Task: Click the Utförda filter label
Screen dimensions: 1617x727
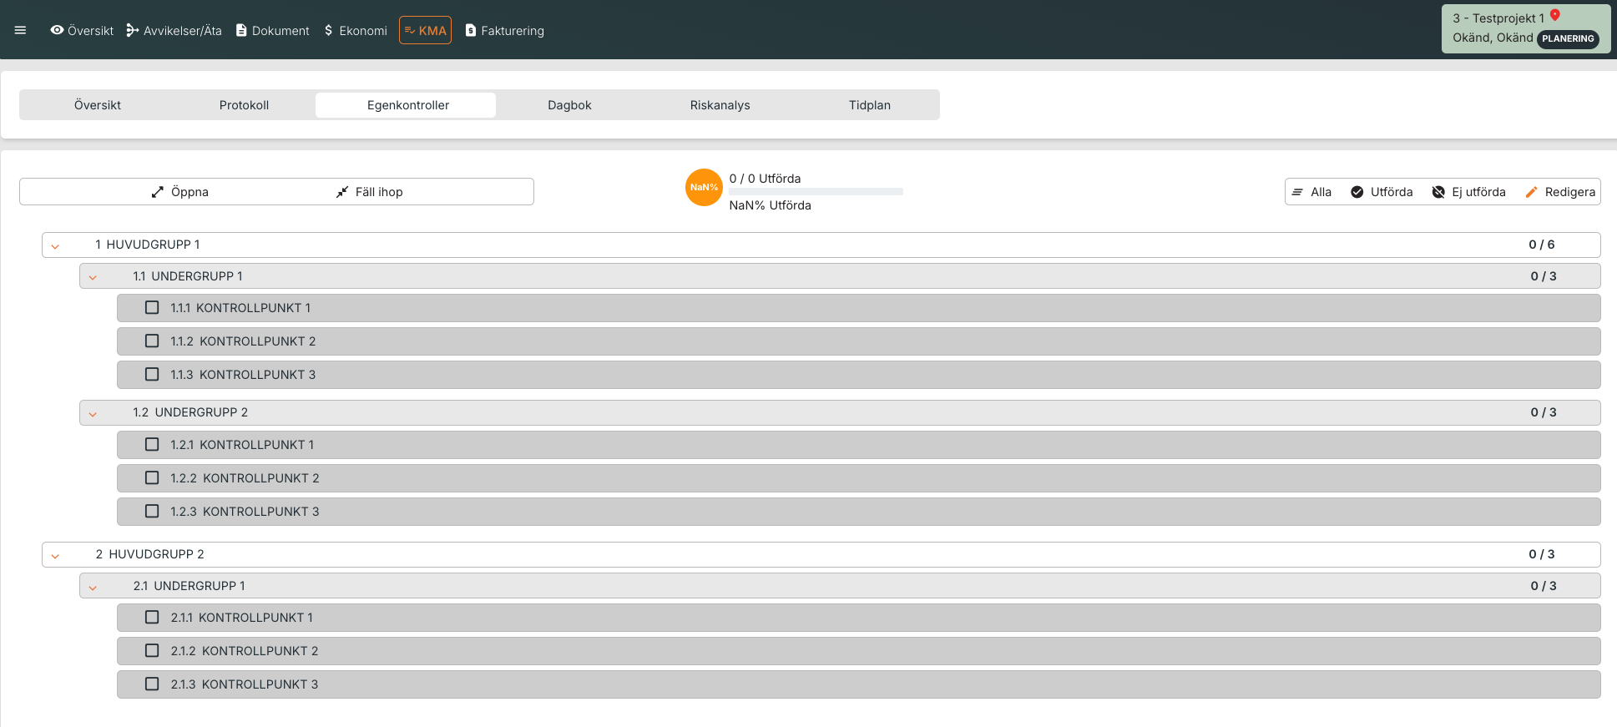Action: (x=1392, y=192)
